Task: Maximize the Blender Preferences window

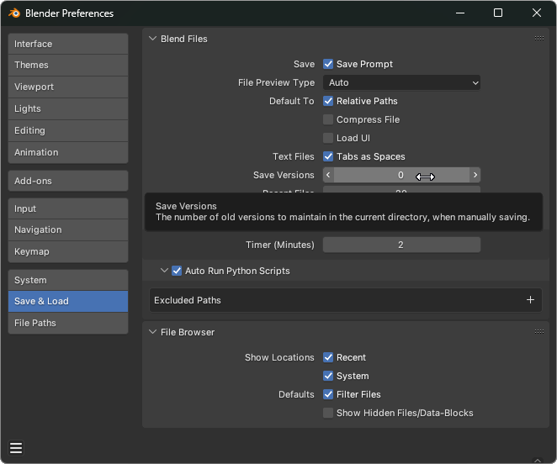Action: [x=497, y=13]
